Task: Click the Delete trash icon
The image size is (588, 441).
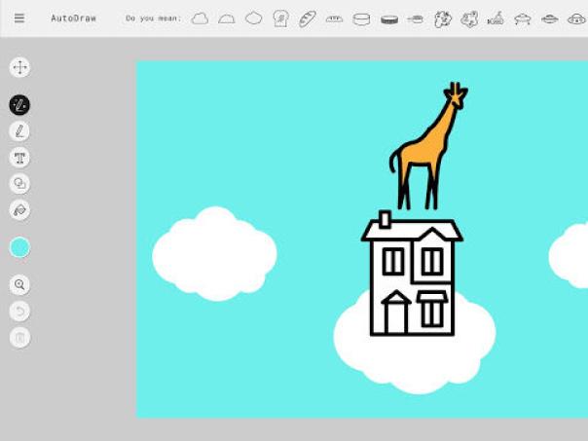Action: click(x=19, y=337)
